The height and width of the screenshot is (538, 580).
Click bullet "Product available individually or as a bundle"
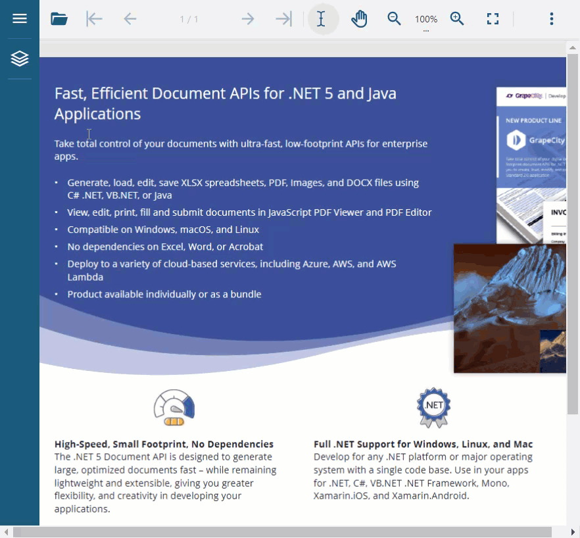pos(164,294)
